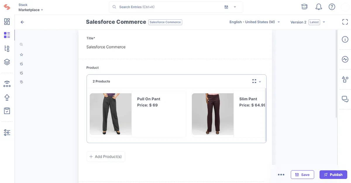Click the Publish button
Image resolution: width=351 pixels, height=183 pixels.
pos(333,174)
